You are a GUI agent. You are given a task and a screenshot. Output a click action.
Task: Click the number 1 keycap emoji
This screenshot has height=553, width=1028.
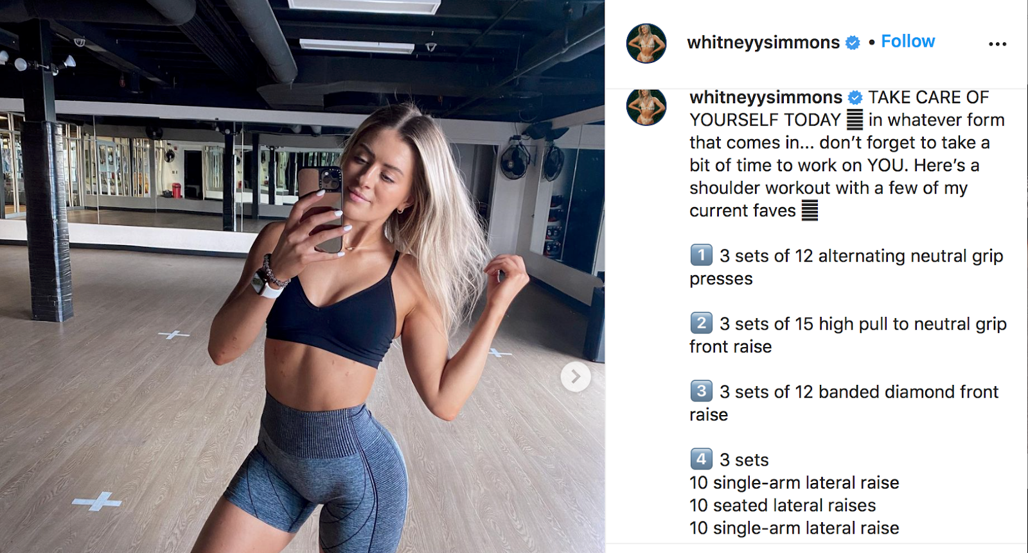point(701,255)
